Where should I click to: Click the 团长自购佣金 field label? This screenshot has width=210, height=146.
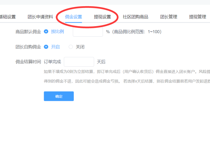coord(28,47)
